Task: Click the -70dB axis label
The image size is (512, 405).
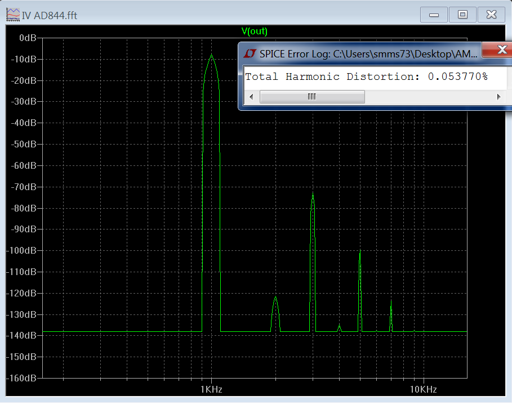Action: tap(24, 187)
